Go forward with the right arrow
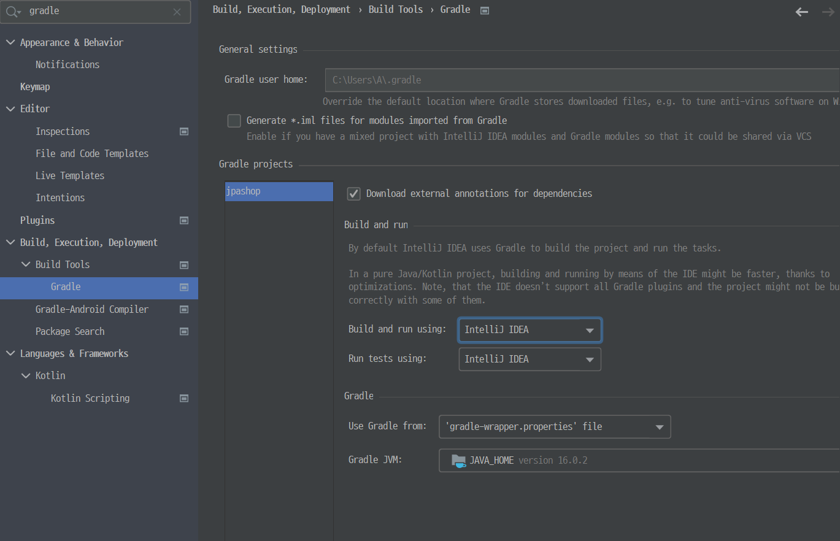Viewport: 840px width, 541px height. [828, 12]
